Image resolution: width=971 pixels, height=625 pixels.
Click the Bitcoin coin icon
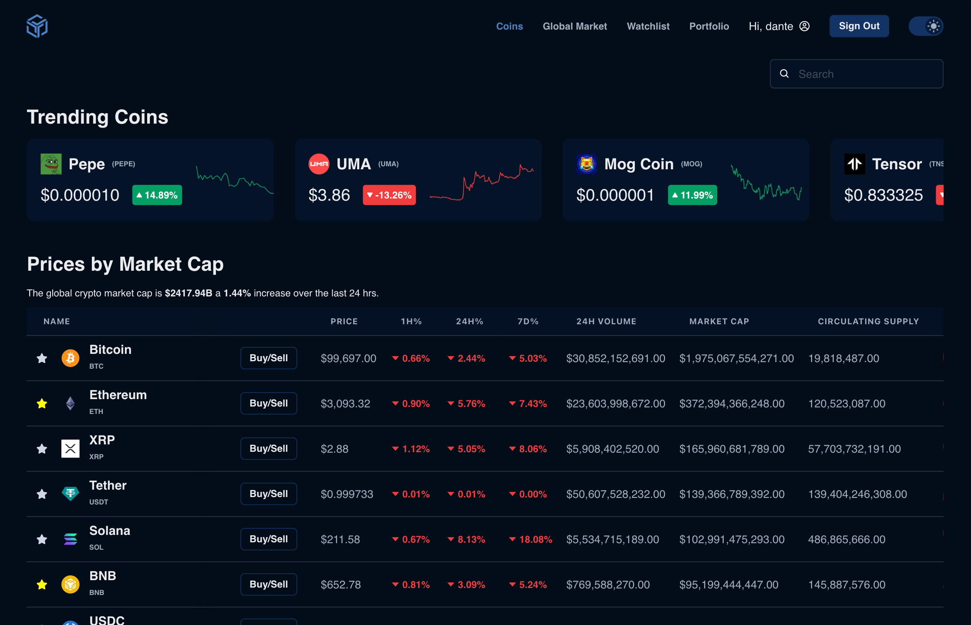click(x=70, y=358)
